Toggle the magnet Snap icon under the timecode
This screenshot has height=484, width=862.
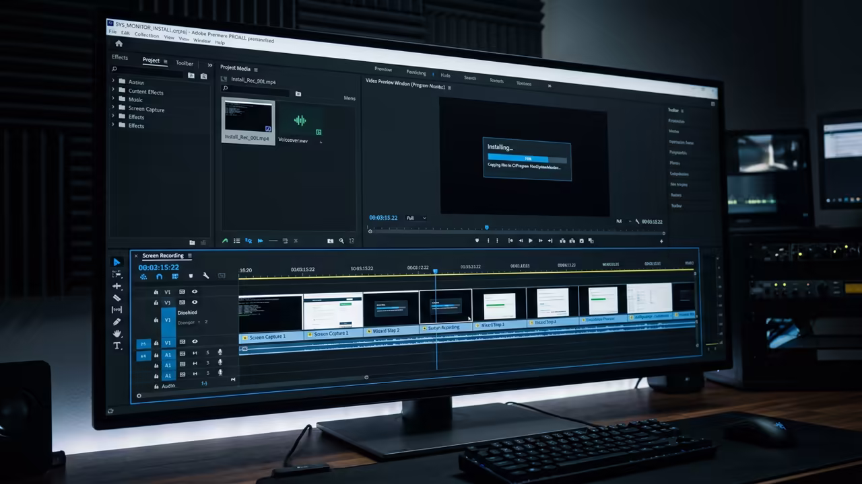[159, 276]
